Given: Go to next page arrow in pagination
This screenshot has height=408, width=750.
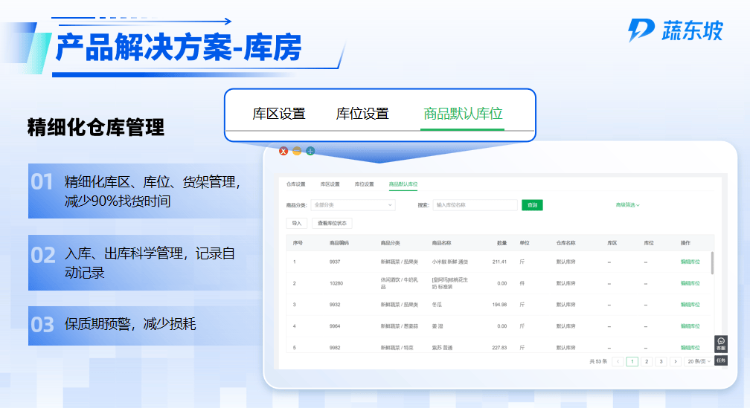Looking at the screenshot, I should (675, 361).
